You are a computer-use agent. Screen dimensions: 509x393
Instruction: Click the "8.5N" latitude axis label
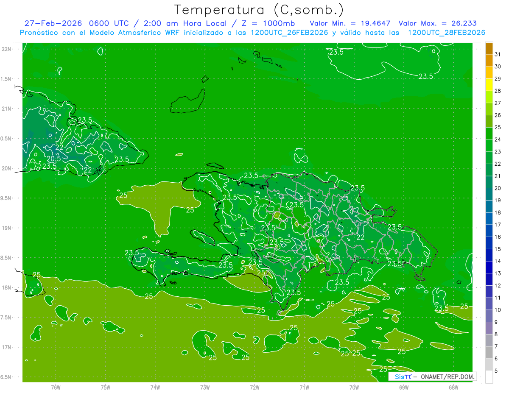[7, 258]
